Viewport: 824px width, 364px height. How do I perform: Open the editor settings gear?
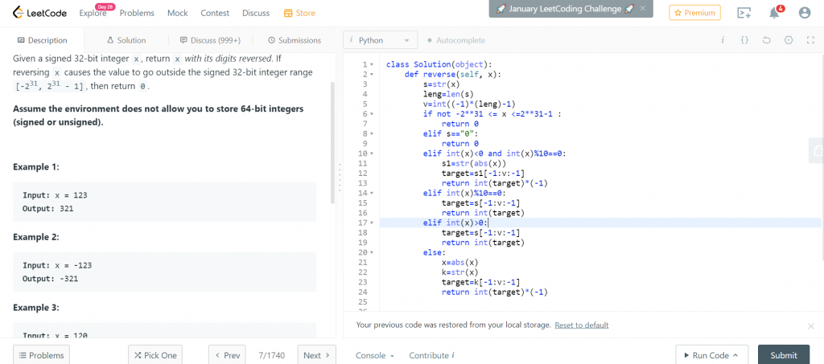pos(789,40)
